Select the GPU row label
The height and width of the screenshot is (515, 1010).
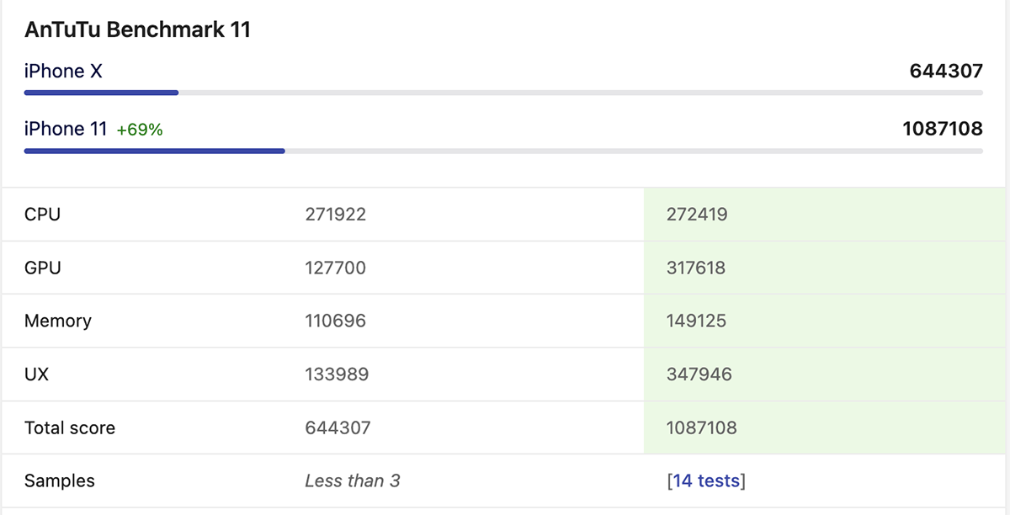point(43,268)
